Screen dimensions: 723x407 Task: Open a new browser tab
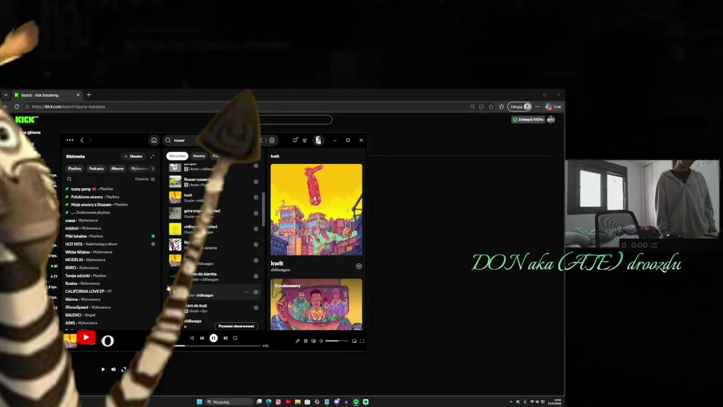click(89, 95)
